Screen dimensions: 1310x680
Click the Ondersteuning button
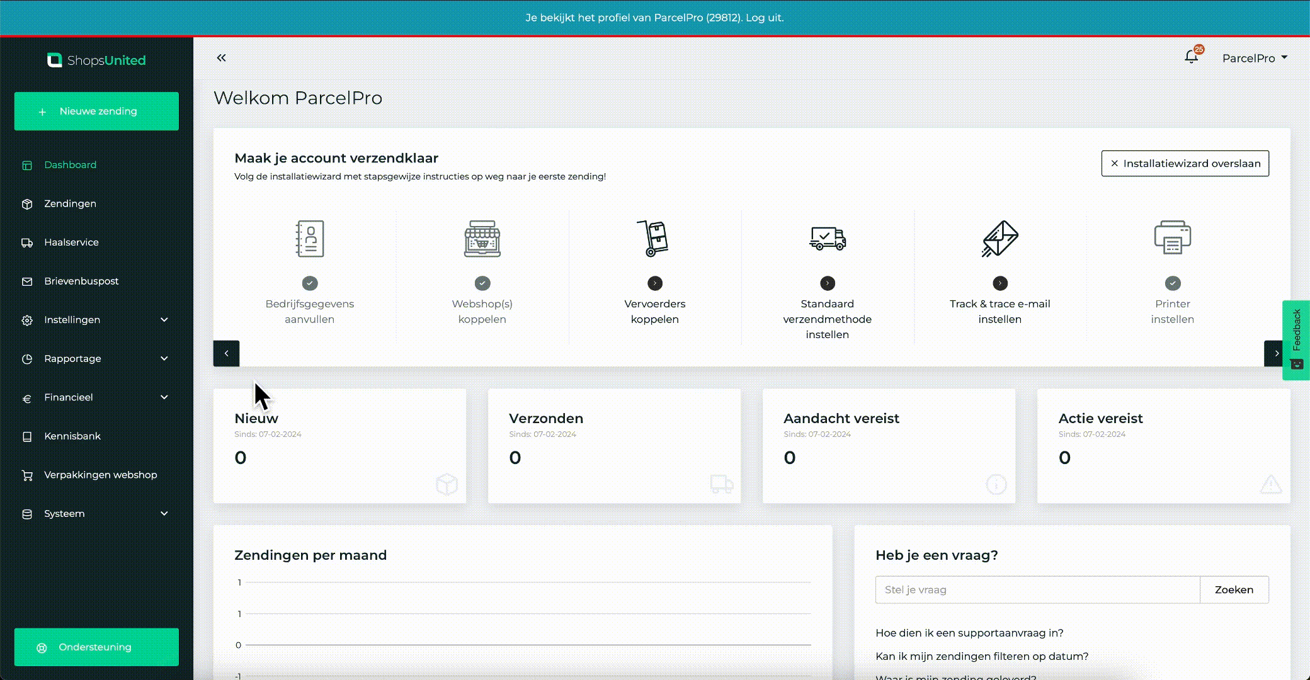coord(96,647)
